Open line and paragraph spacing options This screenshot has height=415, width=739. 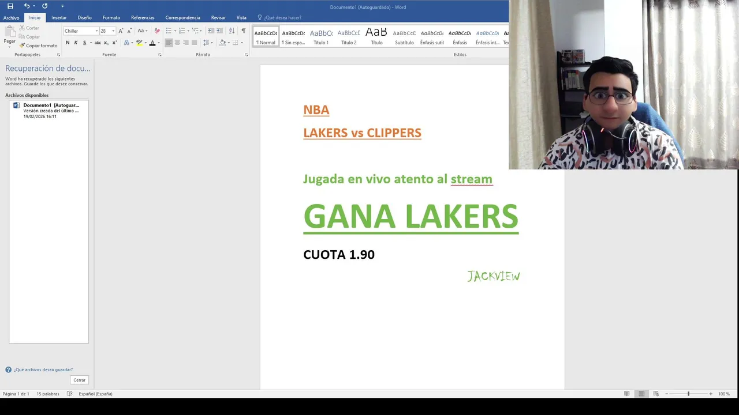[207, 43]
